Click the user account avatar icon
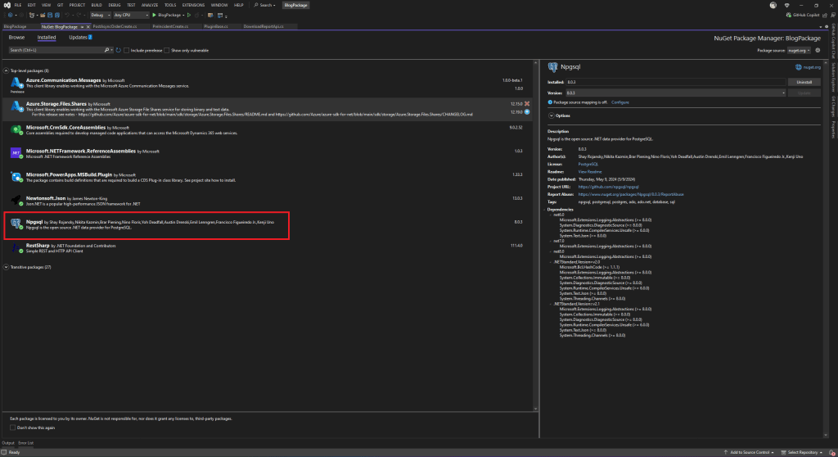This screenshot has width=838, height=457. pyautogui.click(x=773, y=5)
